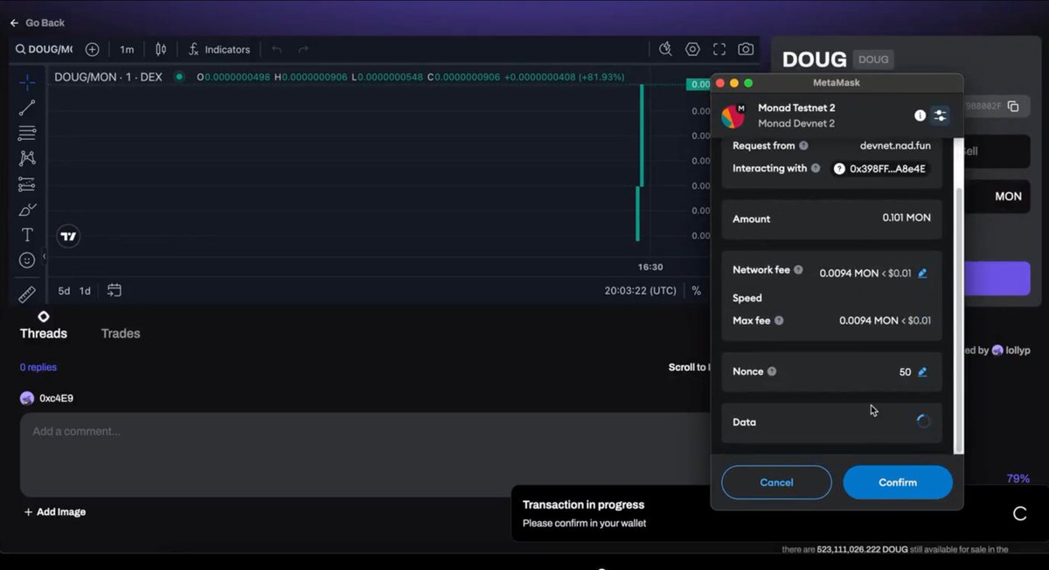Open the 1m timeframe selector
This screenshot has width=1049, height=570.
tap(127, 50)
